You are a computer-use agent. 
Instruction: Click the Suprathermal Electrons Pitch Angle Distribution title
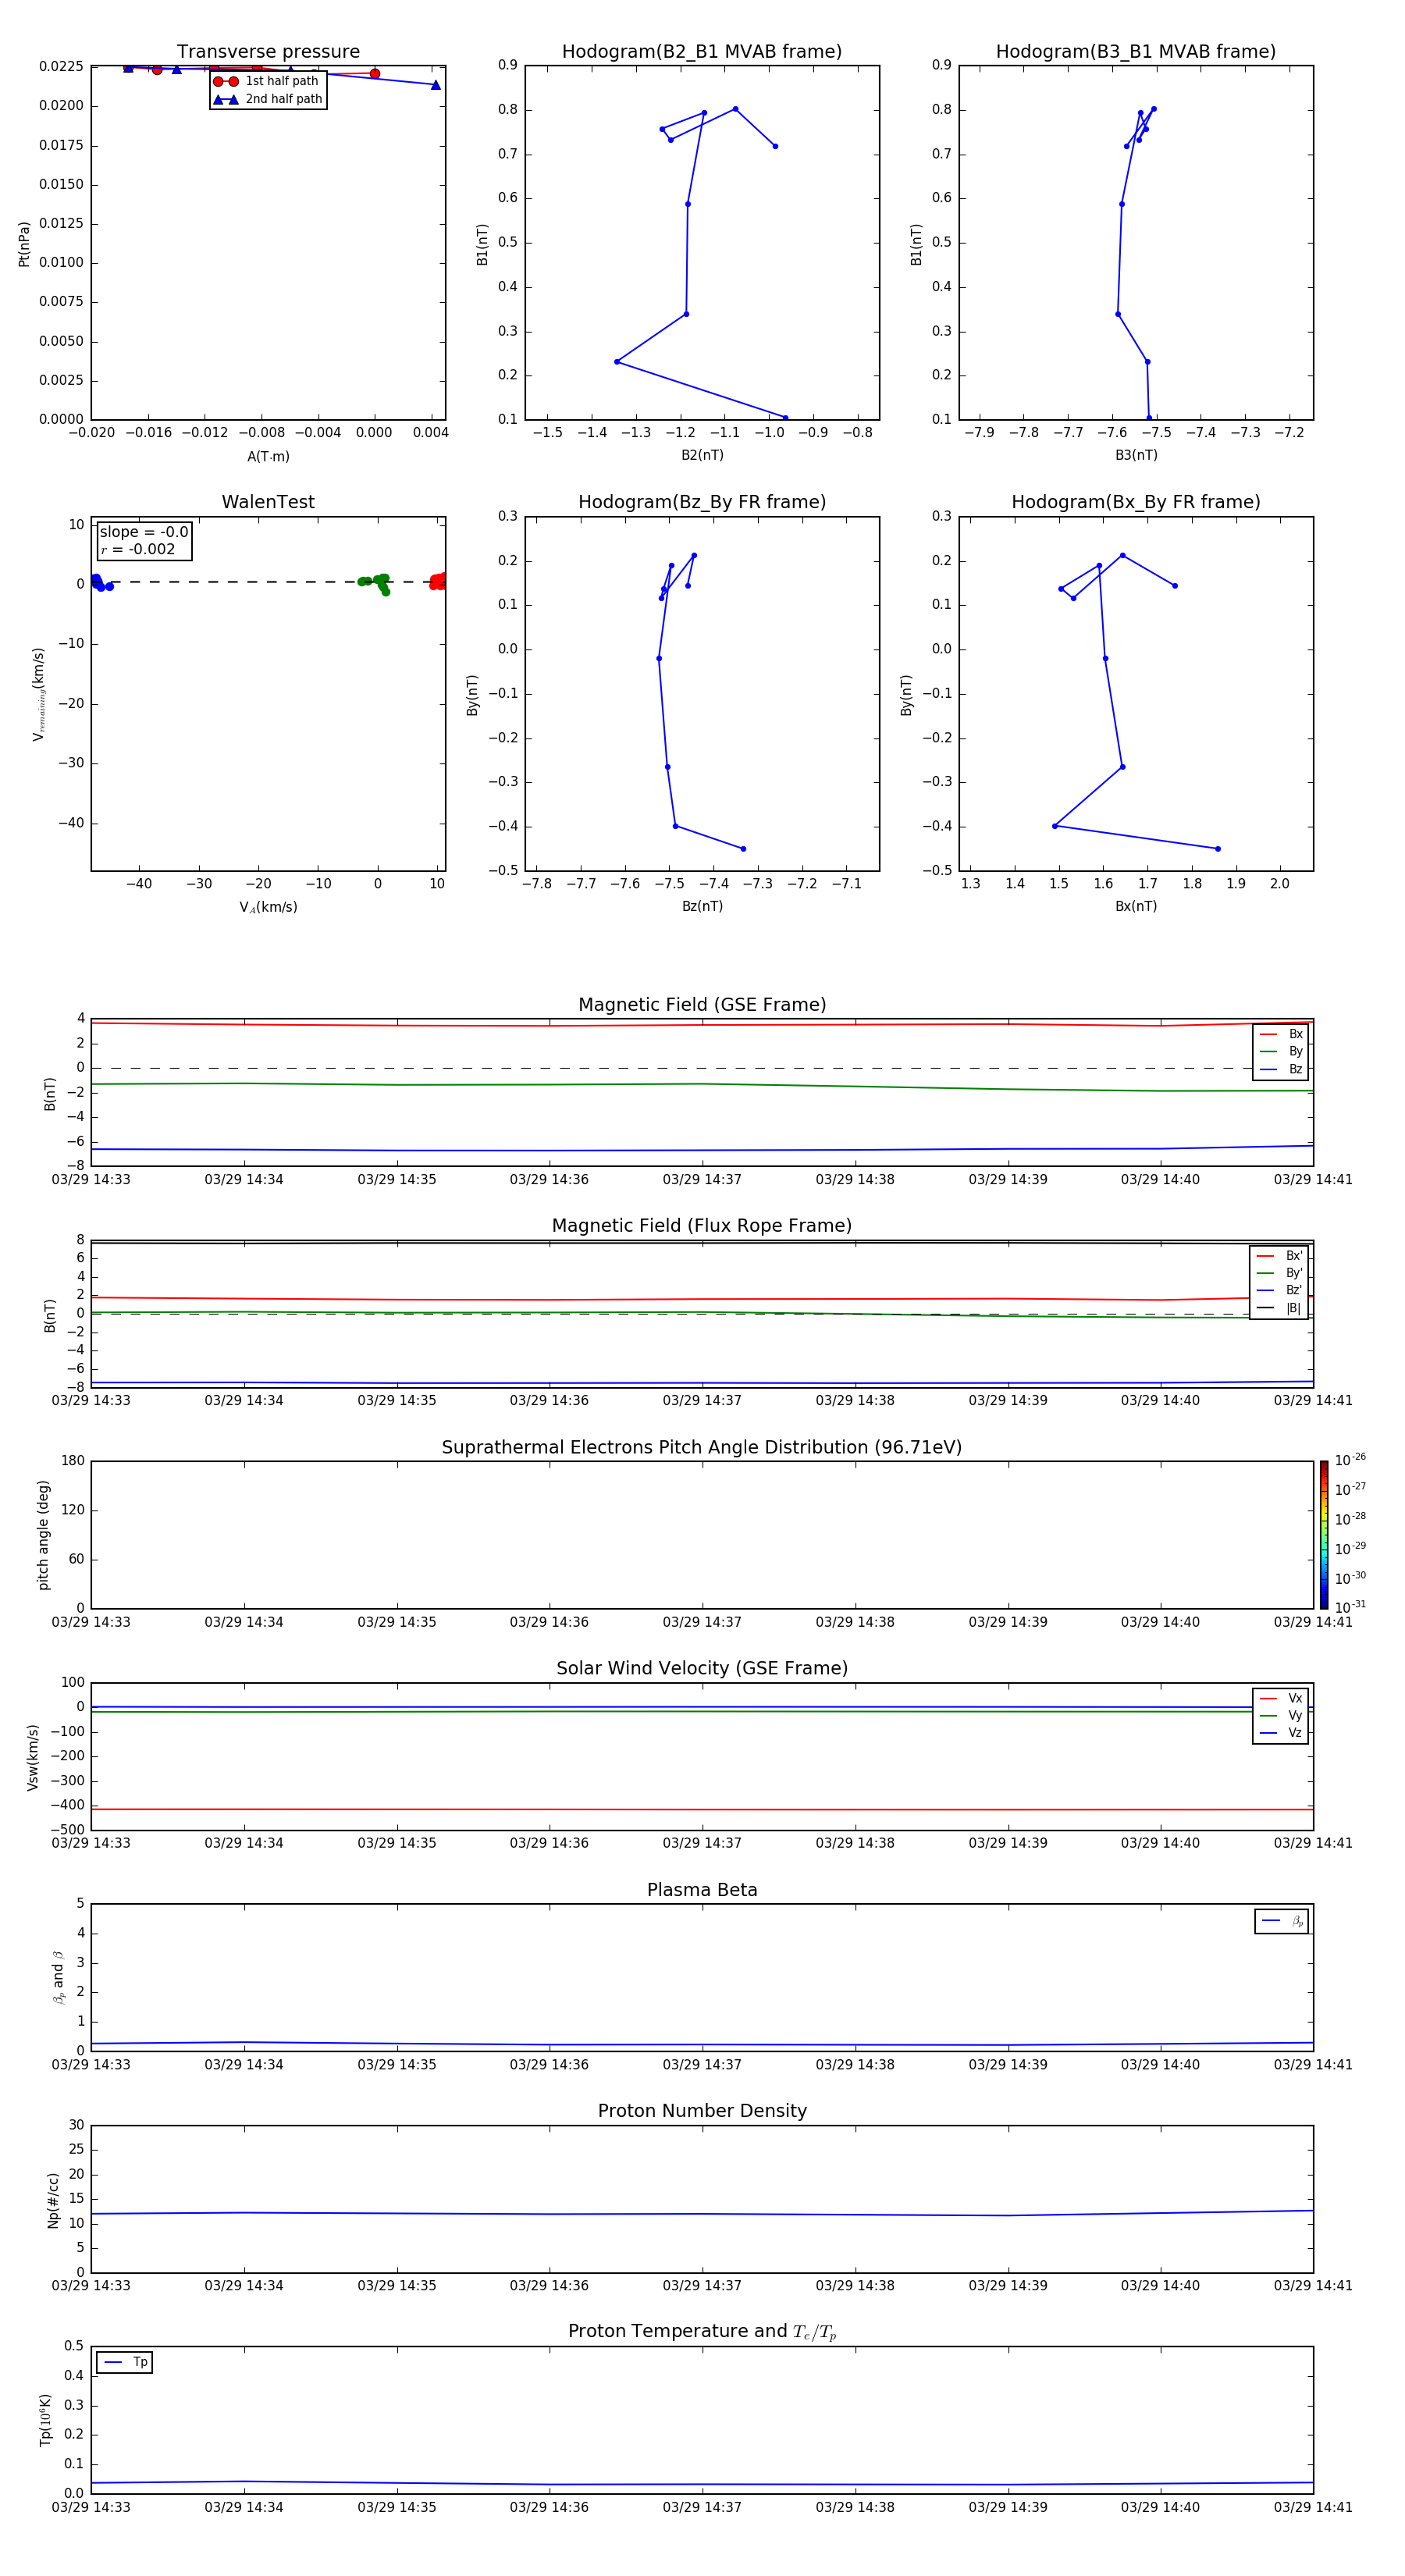(x=701, y=1447)
